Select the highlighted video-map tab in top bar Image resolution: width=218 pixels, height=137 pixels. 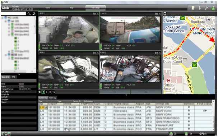[96, 8]
